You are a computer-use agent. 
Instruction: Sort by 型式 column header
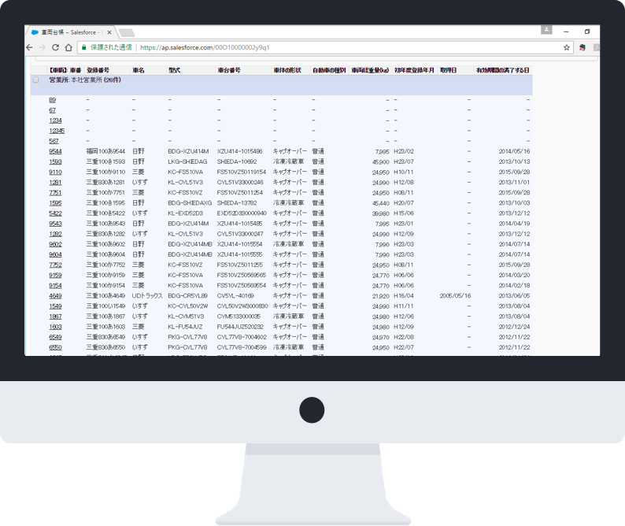(174, 70)
